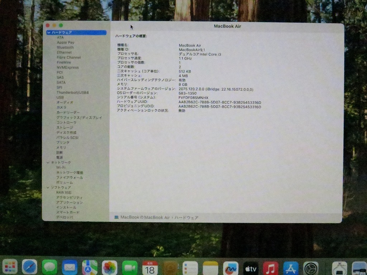Open the App Store from Dock
The width and height of the screenshot is (367, 275).
pos(291,268)
